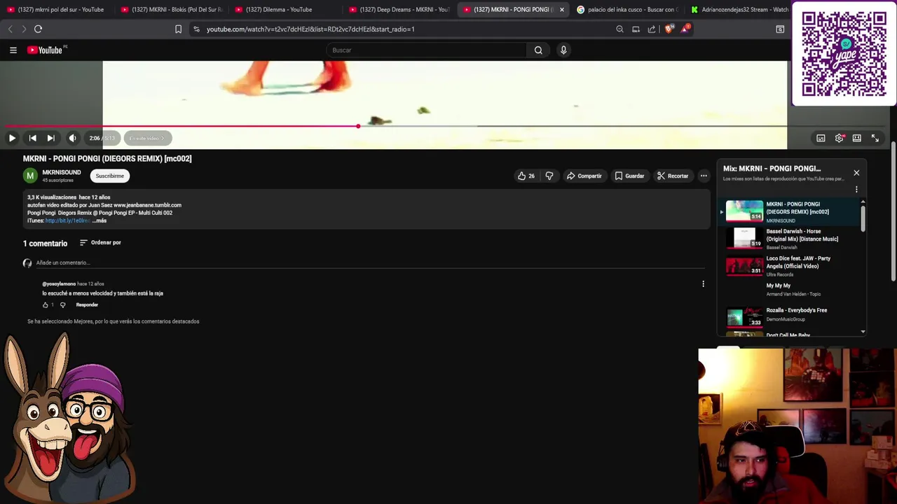Open Brave Shields lion icon
The image size is (897, 504).
(x=669, y=29)
